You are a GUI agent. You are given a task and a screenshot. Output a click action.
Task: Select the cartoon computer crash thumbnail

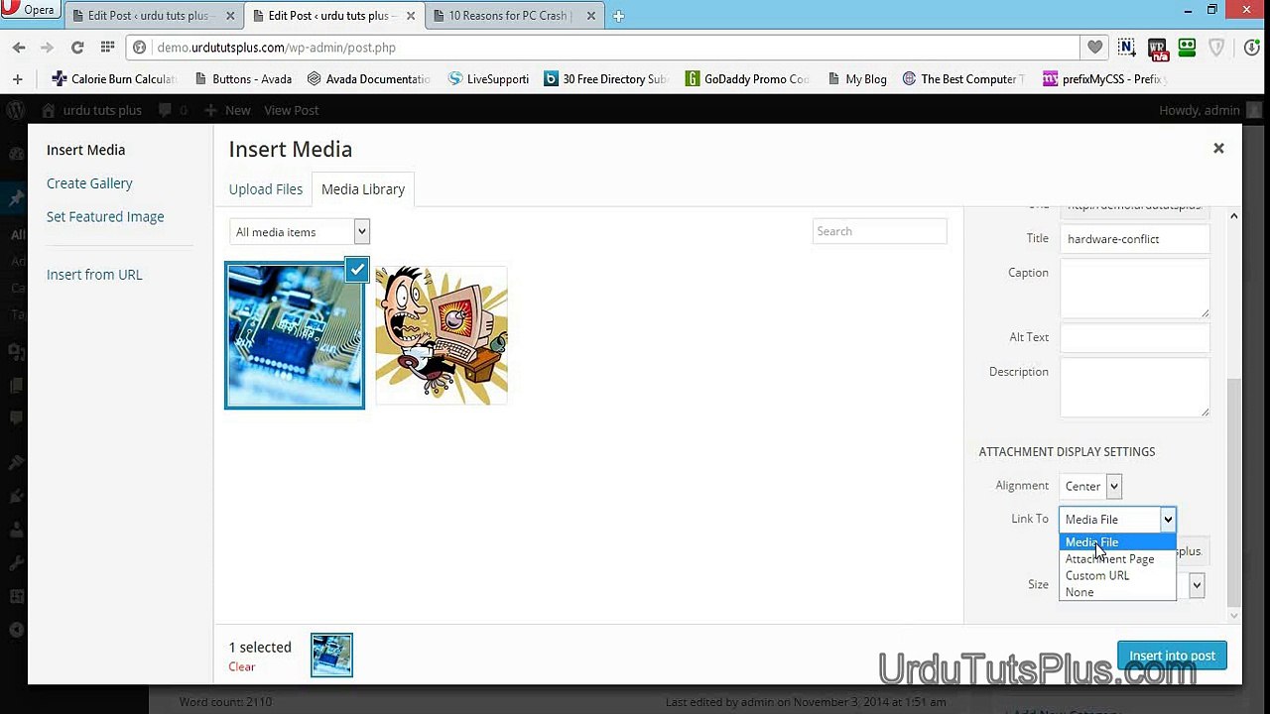click(442, 335)
